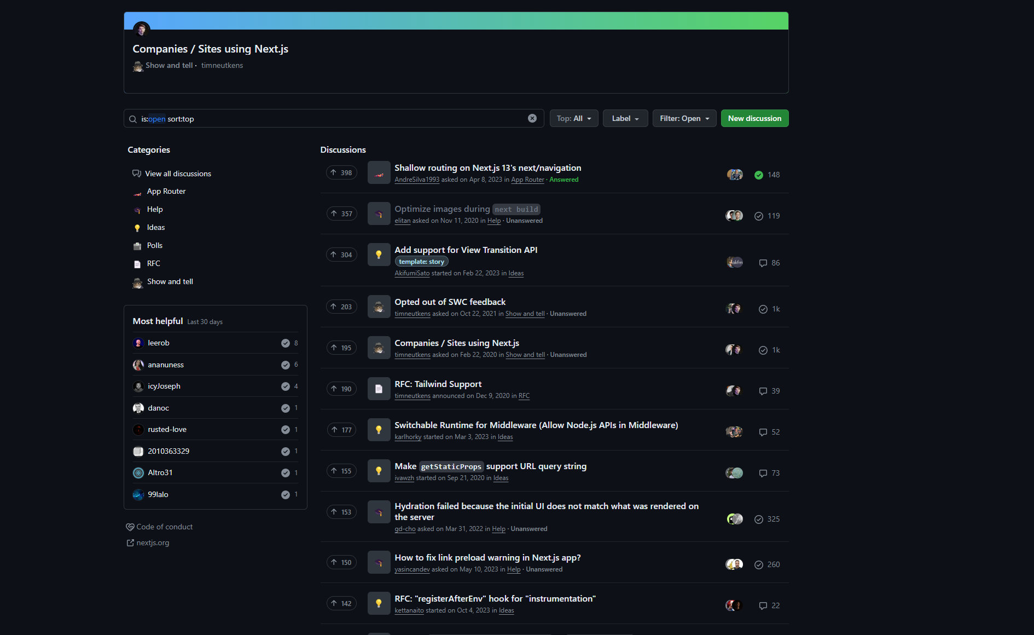Select the Ideas lightbulb category icon
The width and height of the screenshot is (1034, 635).
(137, 227)
